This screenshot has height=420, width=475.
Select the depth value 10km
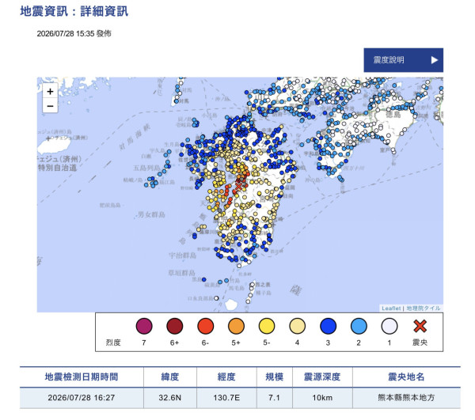(322, 397)
